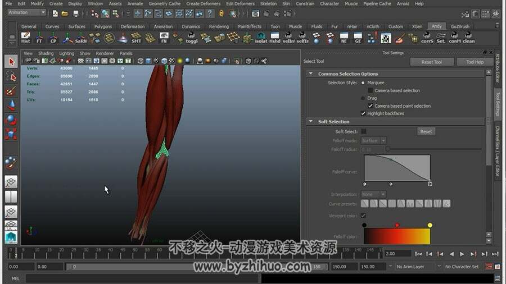
Task: Open scene folder icon in status line
Action: [x=65, y=13]
